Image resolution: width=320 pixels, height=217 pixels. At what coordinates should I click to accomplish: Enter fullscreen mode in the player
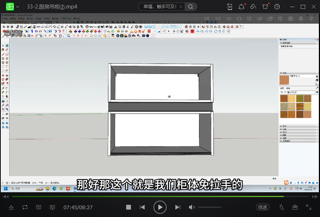pyautogui.click(x=309, y=207)
